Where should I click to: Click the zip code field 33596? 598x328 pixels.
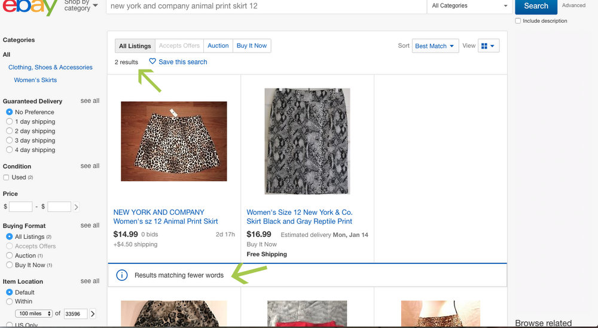coord(75,314)
